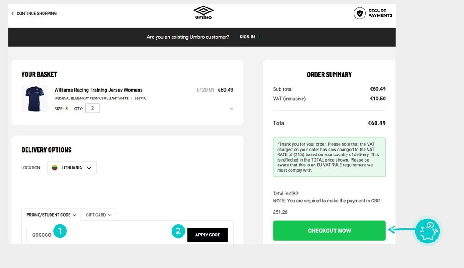Viewport: 464px width, 268px height.
Task: Click the arrow next to Sign In
Action: coord(259,37)
